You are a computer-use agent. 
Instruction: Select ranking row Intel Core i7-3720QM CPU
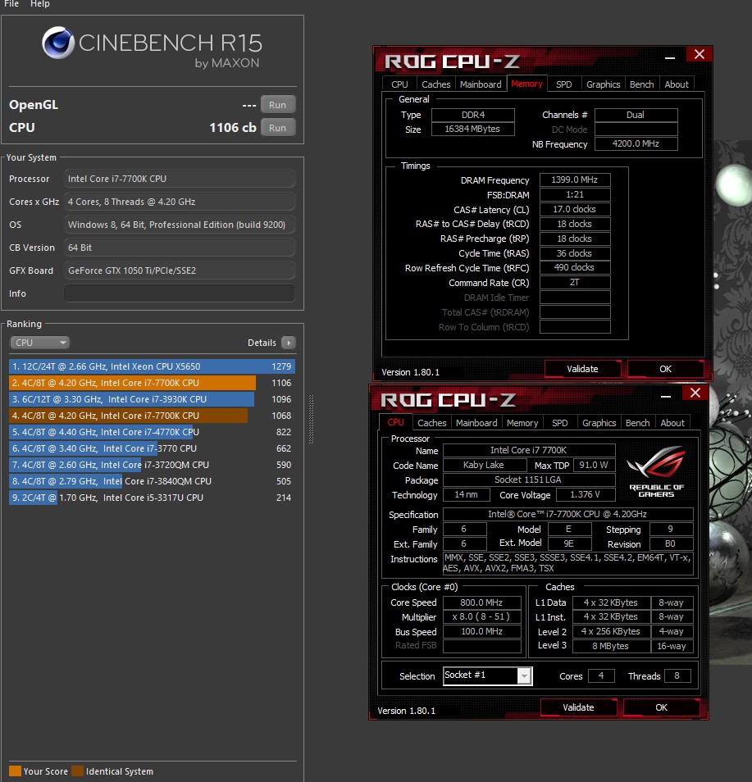(x=152, y=465)
